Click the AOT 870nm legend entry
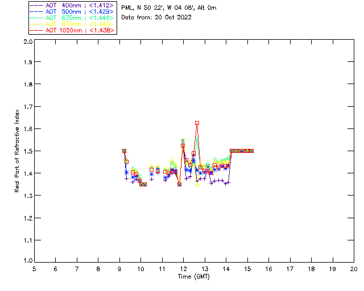This screenshot has height=291, width=364. tap(72, 24)
